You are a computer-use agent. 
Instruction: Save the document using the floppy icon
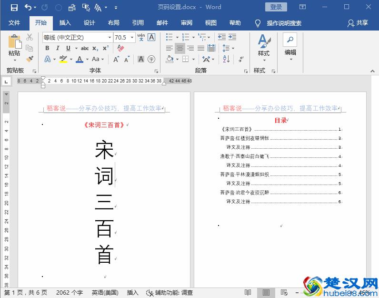point(14,8)
